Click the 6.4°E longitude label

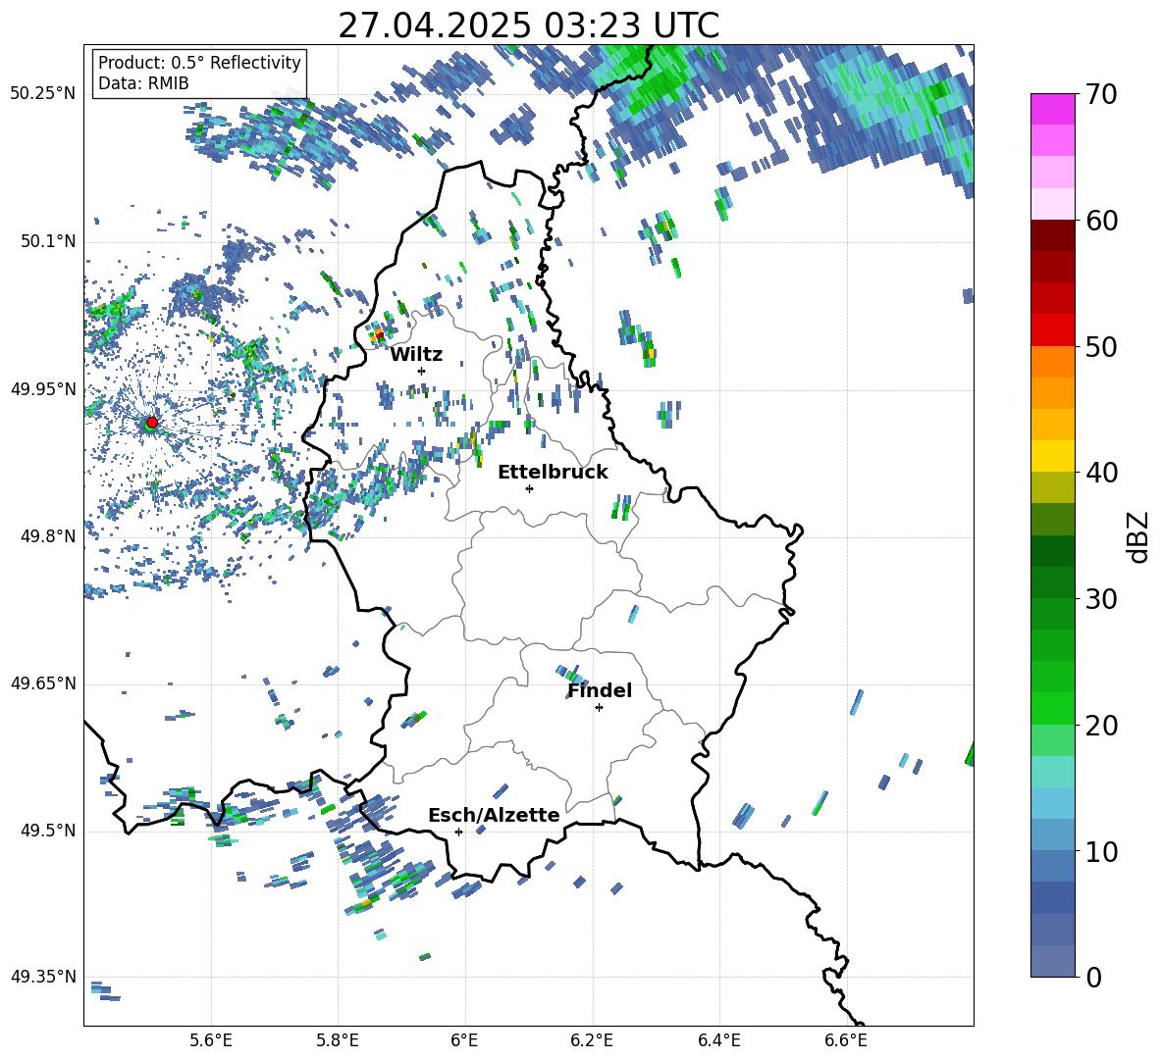[x=719, y=1040]
